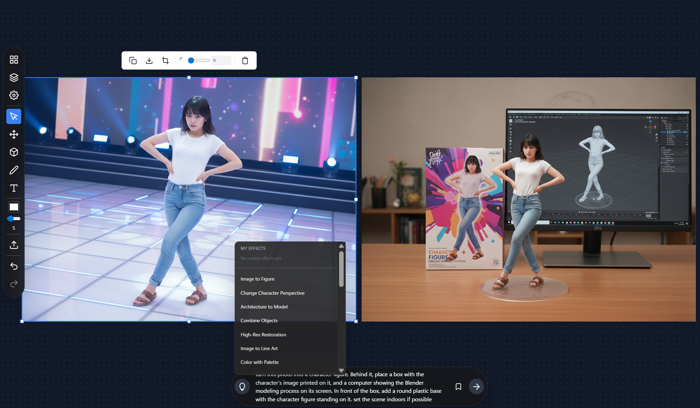Select the Pencil drawing tool
The image size is (700, 408).
coord(14,170)
